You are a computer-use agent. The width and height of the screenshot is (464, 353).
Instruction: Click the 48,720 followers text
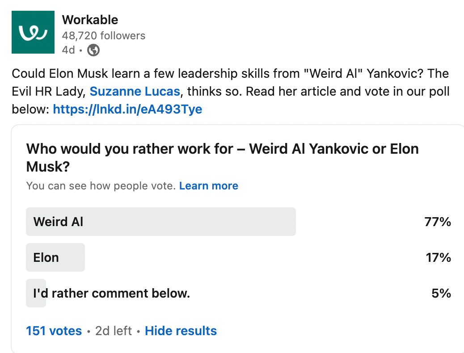coord(104,35)
